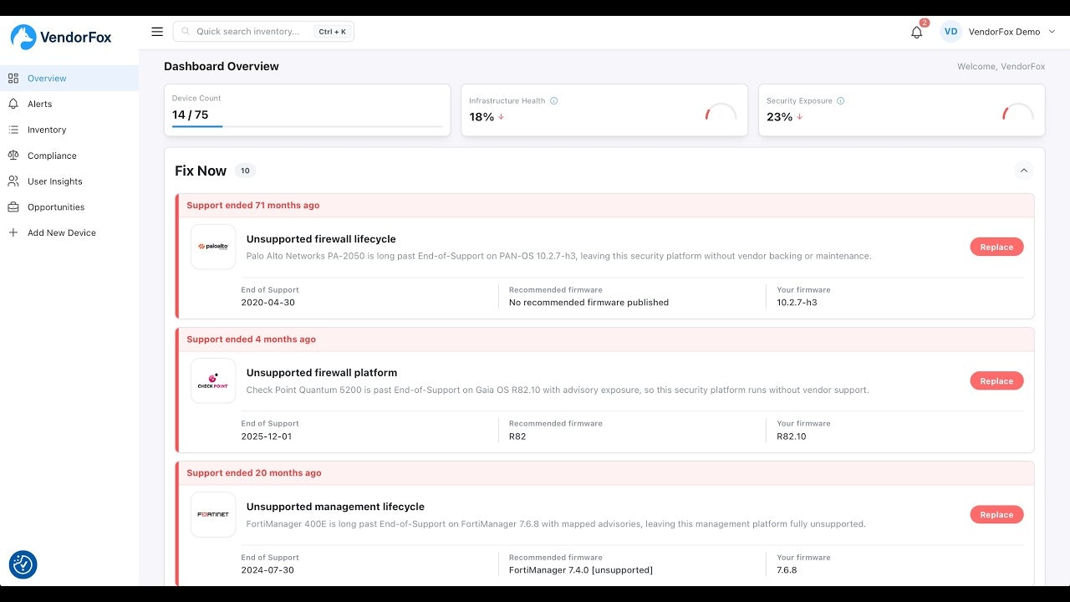Click the 'Welcome, VendorFox' text
Screen dimensions: 1070x602
pyautogui.click(x=1001, y=67)
